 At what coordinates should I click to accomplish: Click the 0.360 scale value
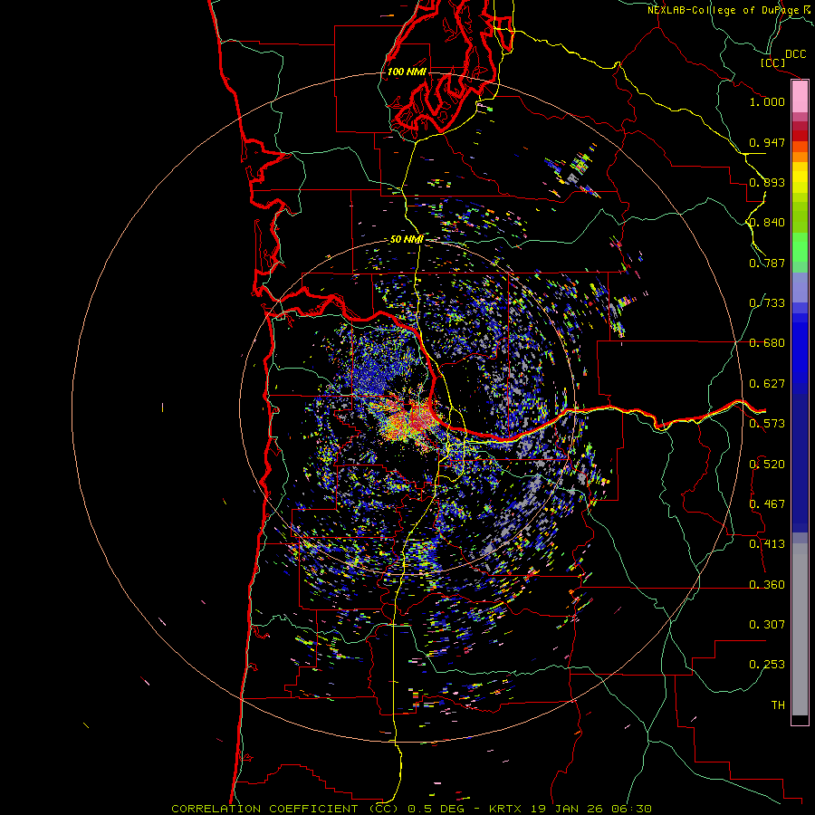(767, 585)
